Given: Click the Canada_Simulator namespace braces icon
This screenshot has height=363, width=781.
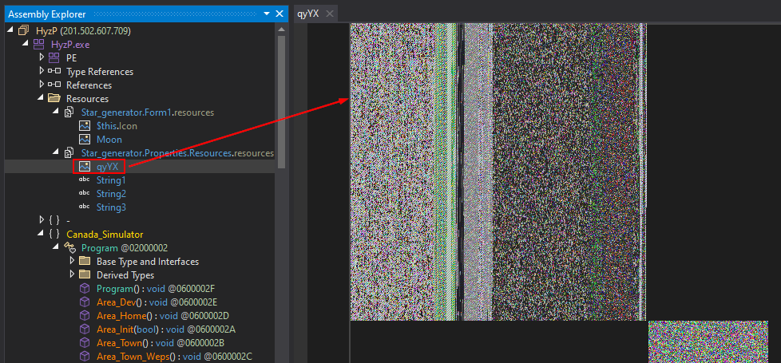Looking at the screenshot, I should [x=54, y=235].
